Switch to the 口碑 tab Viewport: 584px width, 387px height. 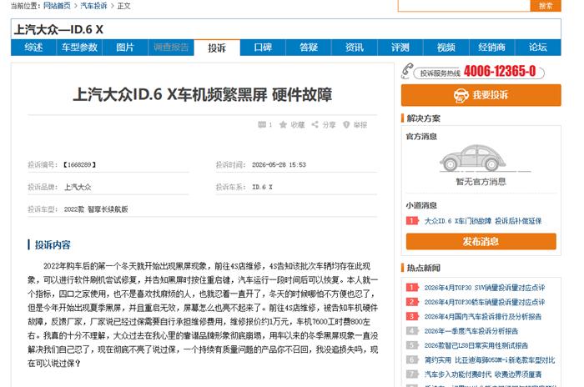pos(263,48)
